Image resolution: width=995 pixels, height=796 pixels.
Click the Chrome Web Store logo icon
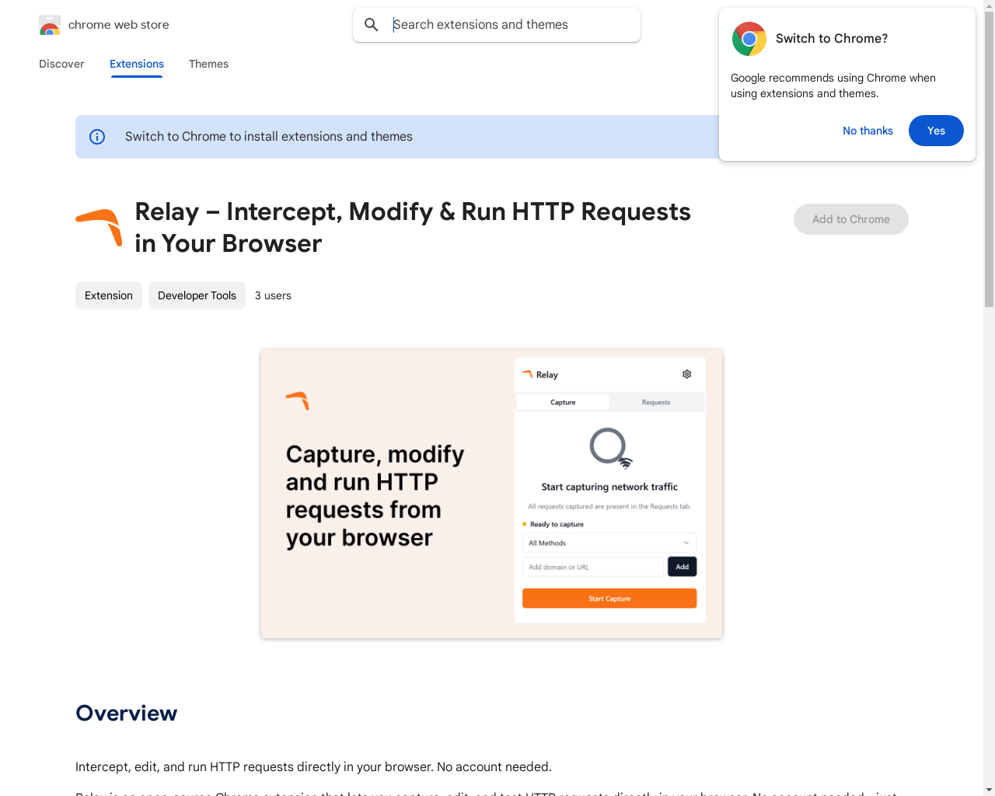point(50,25)
